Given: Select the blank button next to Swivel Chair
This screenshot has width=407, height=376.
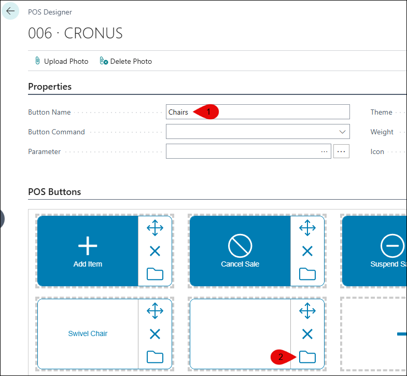Looking at the screenshot, I should [240, 334].
